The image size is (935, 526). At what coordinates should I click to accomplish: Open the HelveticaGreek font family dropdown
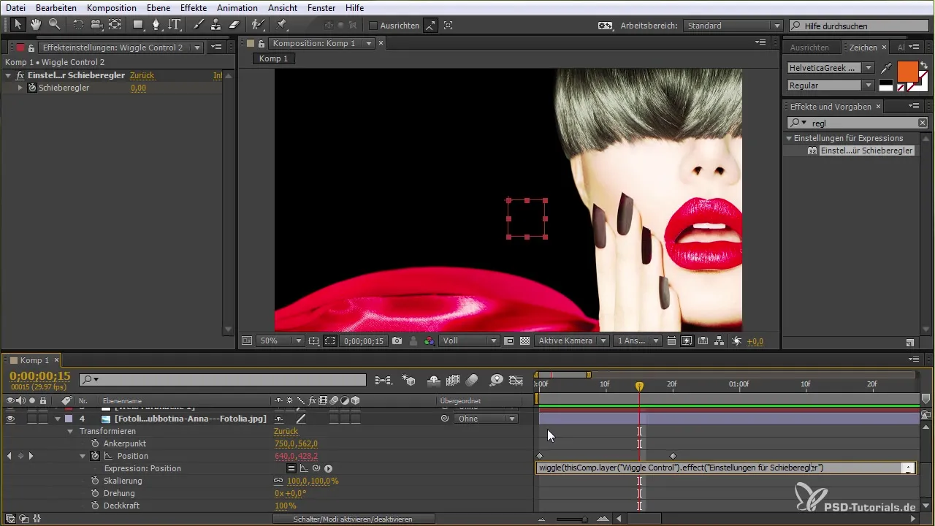click(x=831, y=67)
